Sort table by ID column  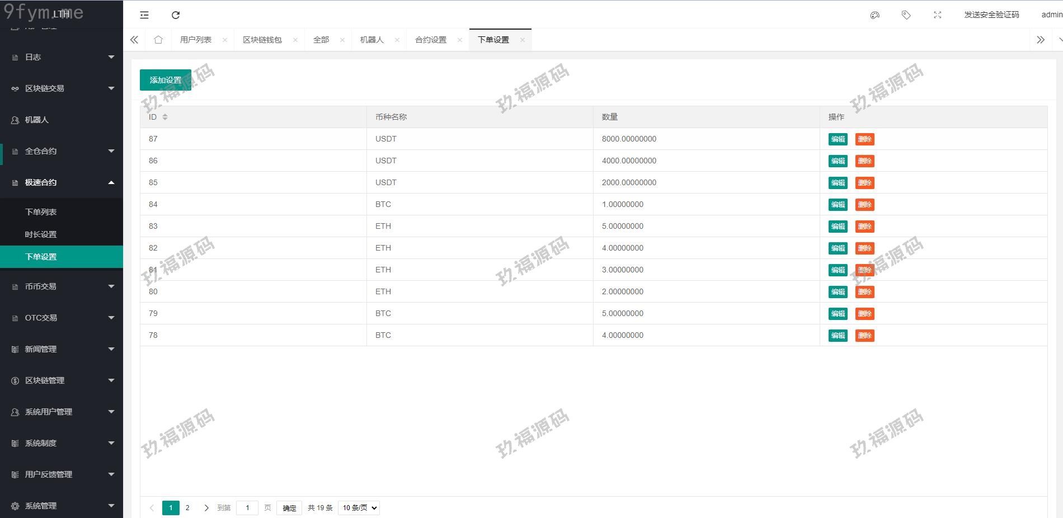point(165,117)
